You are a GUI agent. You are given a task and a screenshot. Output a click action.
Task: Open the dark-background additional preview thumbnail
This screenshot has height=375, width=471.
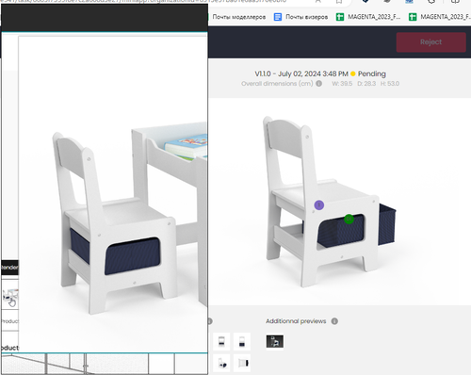pyautogui.click(x=275, y=341)
